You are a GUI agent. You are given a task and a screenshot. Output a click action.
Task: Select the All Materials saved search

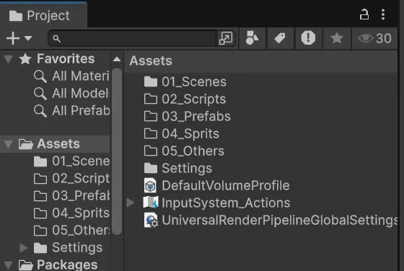[71, 76]
